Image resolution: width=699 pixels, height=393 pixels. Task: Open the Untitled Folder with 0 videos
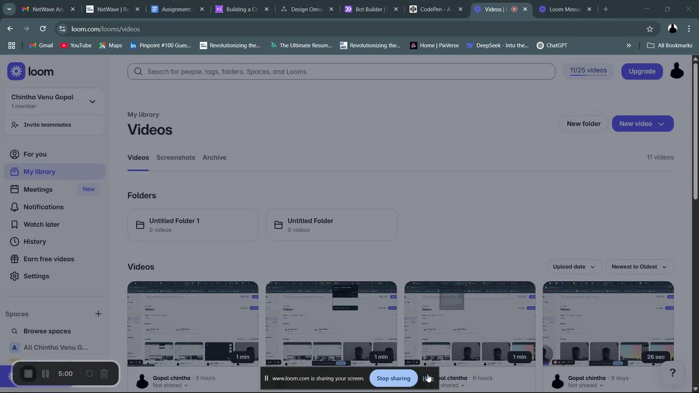point(331,225)
